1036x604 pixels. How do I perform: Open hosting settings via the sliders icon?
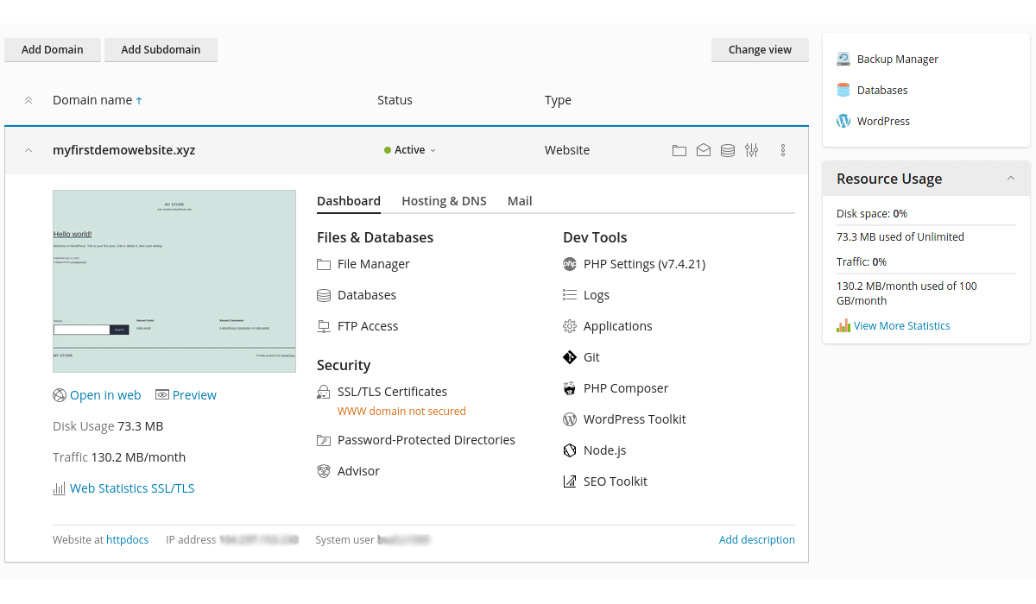tap(751, 149)
